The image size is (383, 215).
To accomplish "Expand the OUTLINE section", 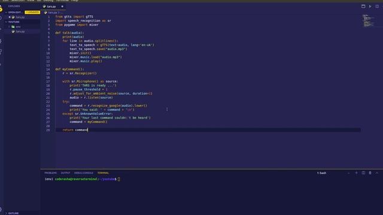I will click(x=7, y=213).
